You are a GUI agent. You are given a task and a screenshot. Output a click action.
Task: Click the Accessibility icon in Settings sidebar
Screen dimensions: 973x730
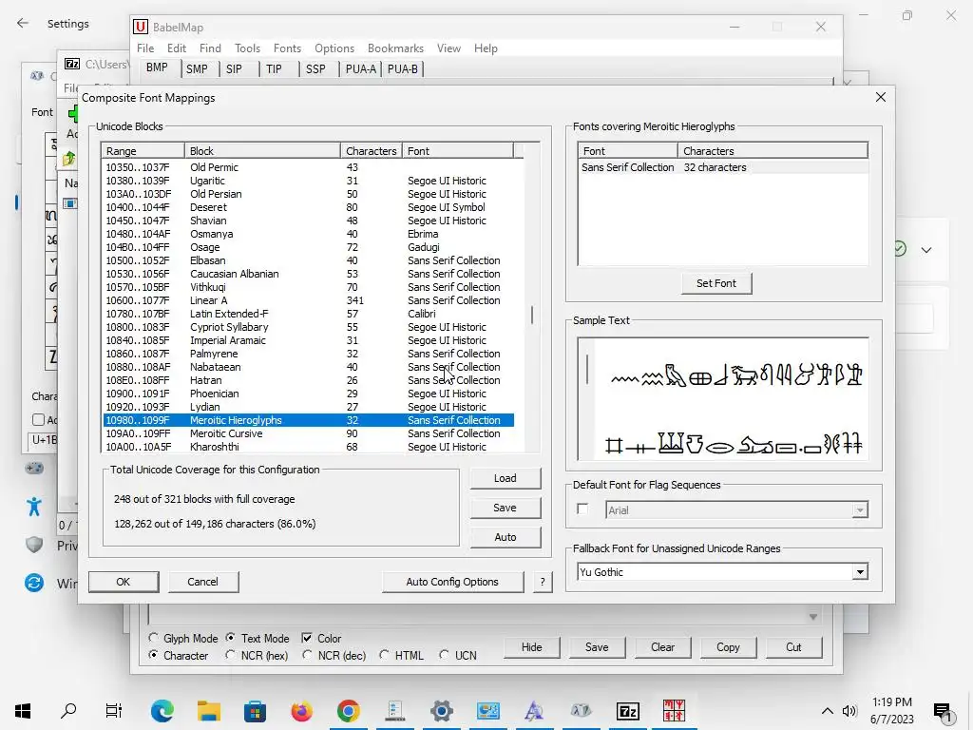pos(34,506)
